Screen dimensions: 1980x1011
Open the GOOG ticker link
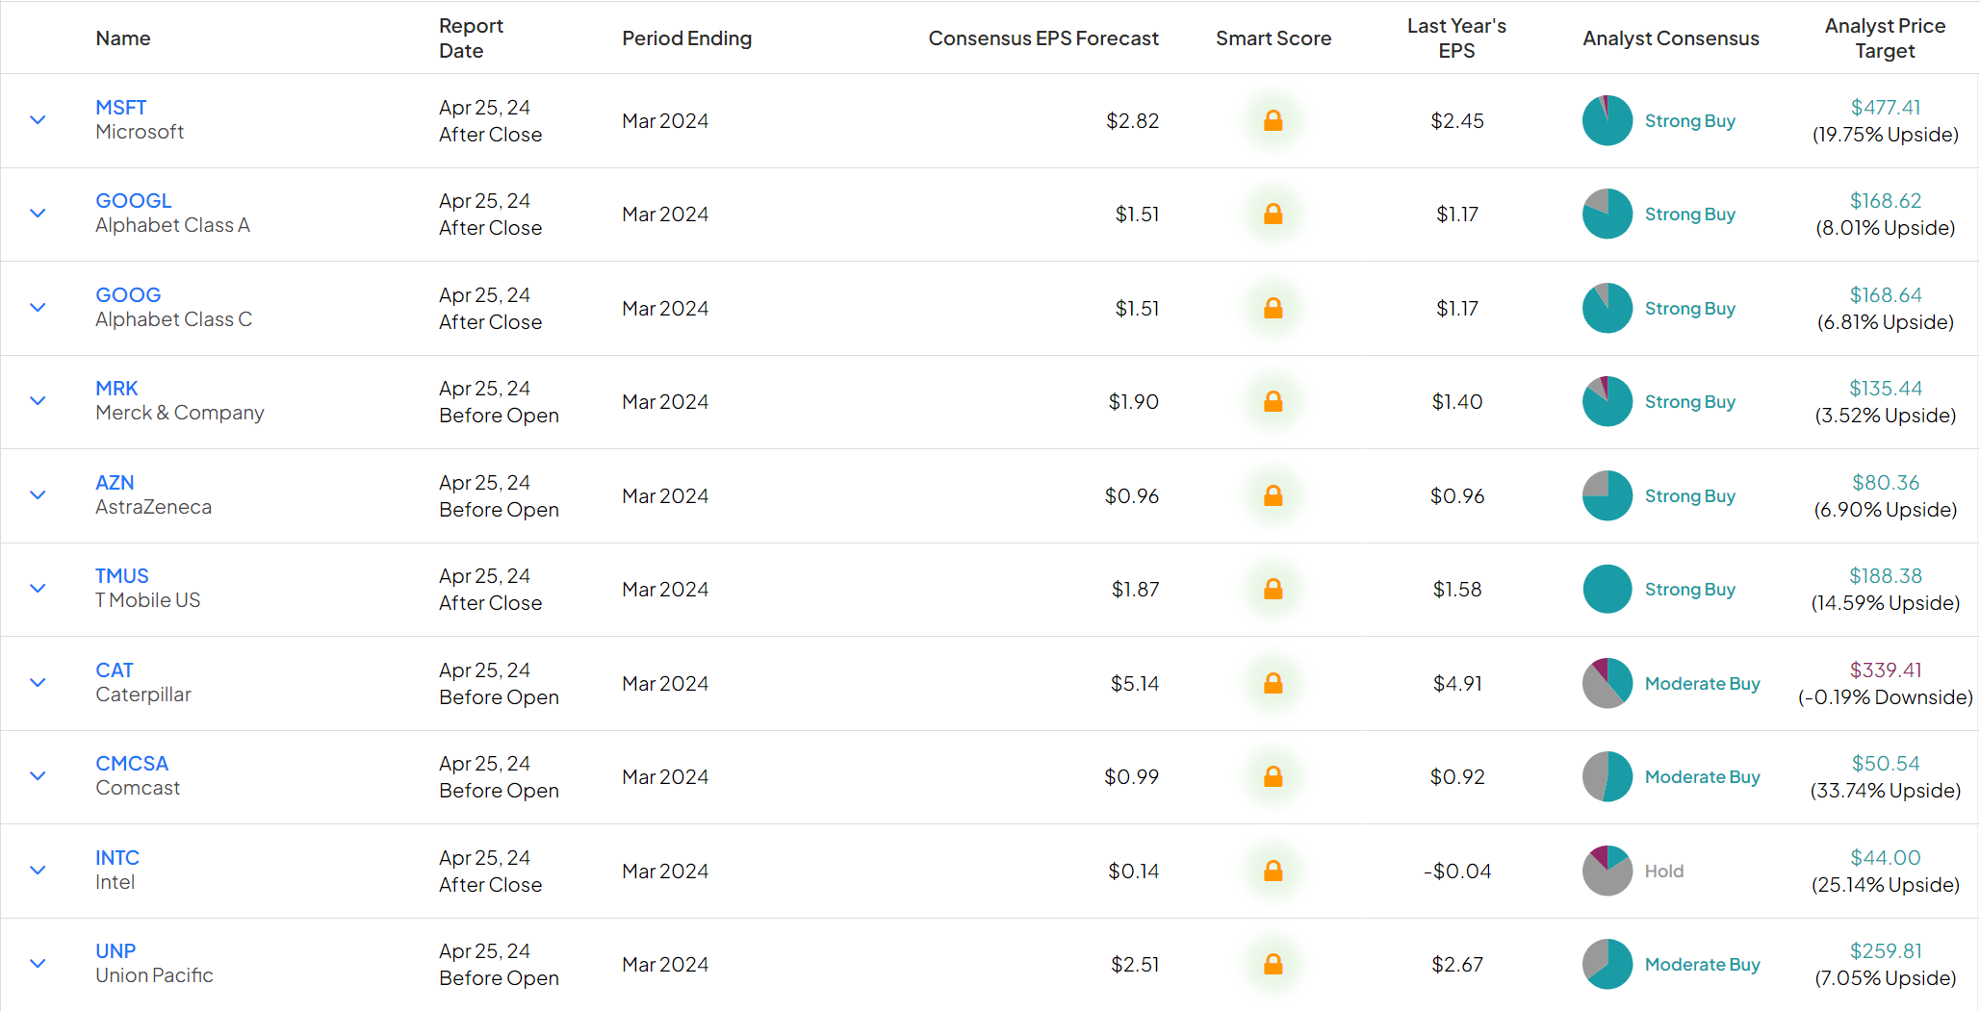[128, 295]
